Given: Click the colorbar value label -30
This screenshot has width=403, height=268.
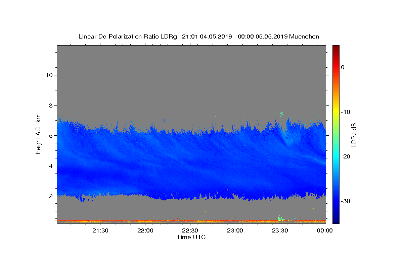Looking at the screenshot, I should (346, 201).
